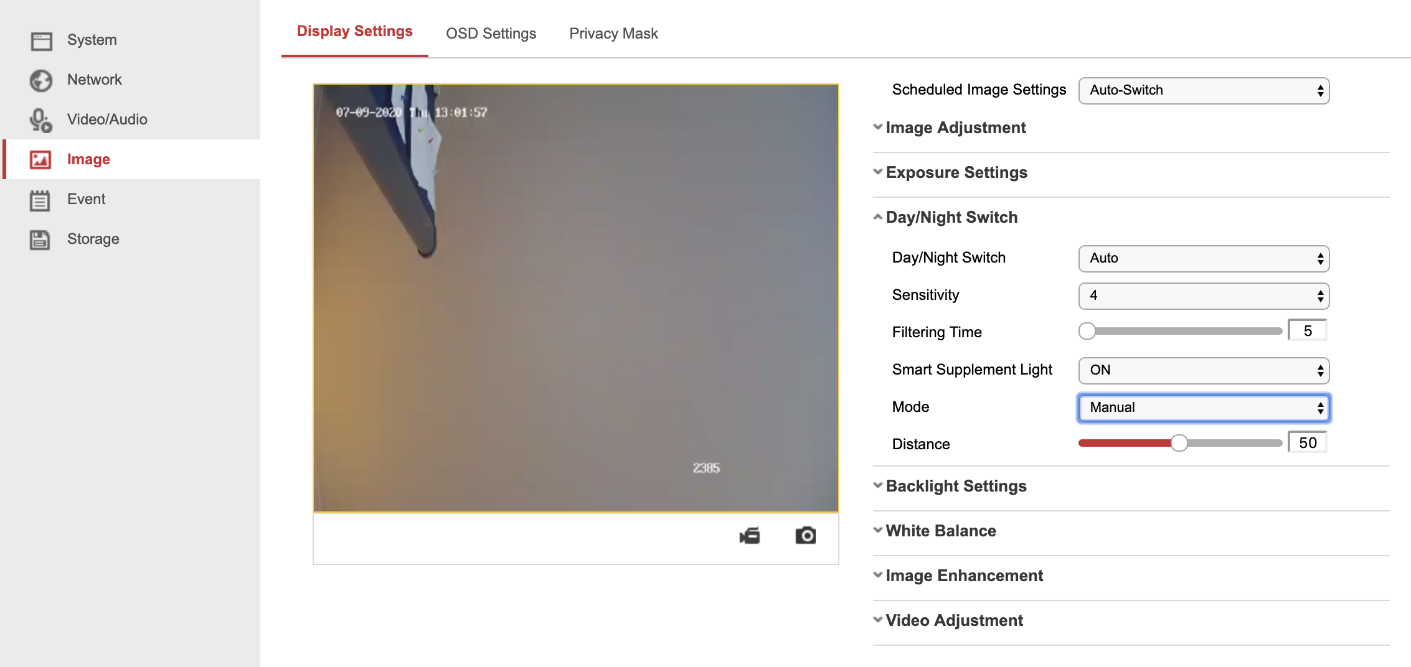Click the Network globe icon

point(41,80)
